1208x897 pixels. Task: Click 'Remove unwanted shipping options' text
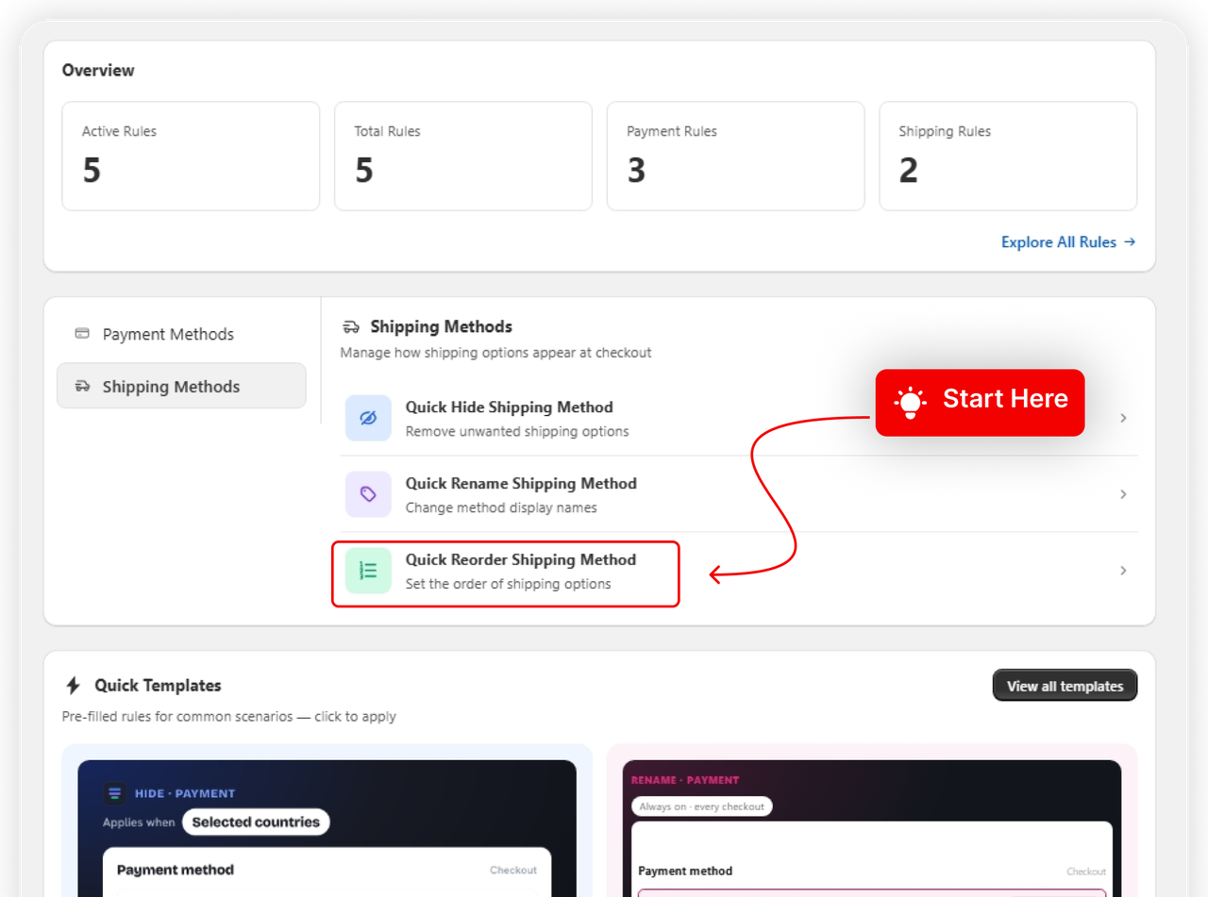(517, 431)
